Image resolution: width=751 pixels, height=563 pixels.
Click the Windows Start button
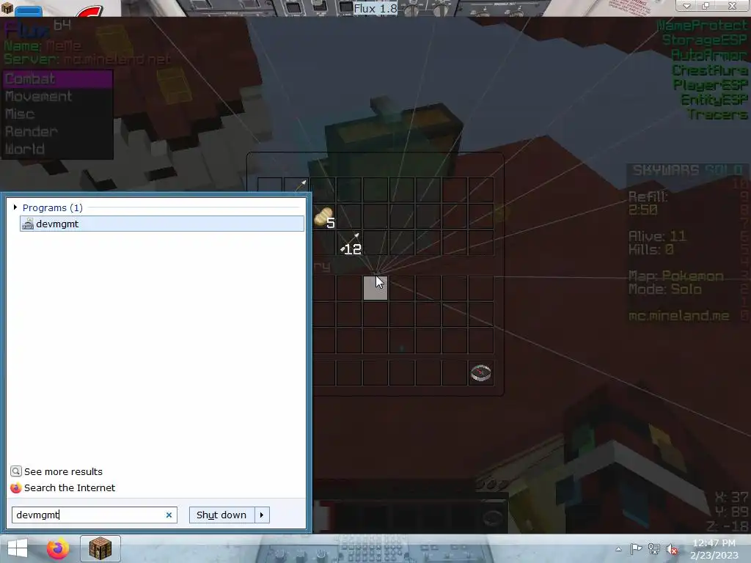tap(17, 548)
